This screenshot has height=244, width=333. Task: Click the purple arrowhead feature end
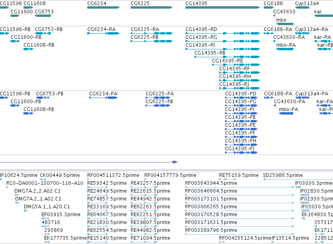[175, 162]
